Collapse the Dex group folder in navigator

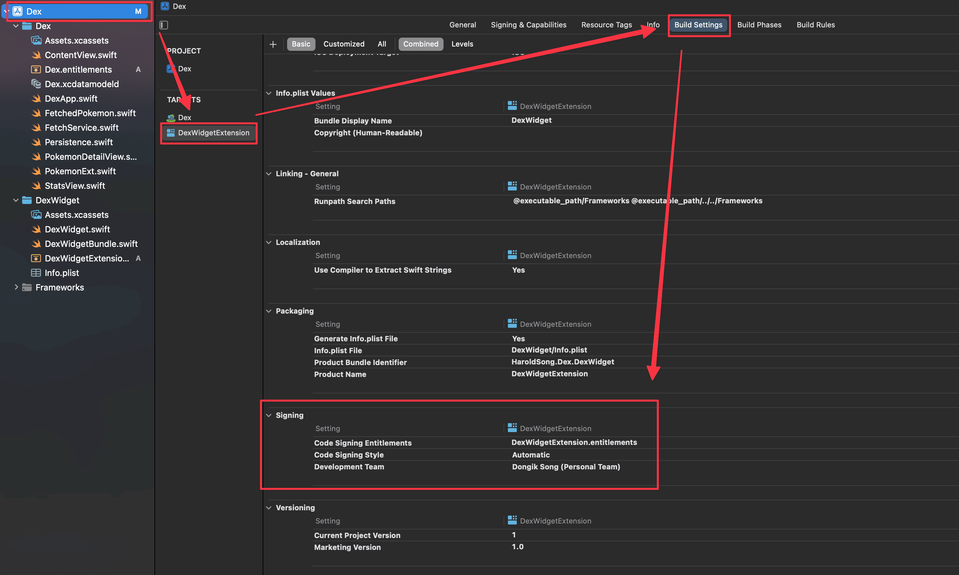click(16, 26)
